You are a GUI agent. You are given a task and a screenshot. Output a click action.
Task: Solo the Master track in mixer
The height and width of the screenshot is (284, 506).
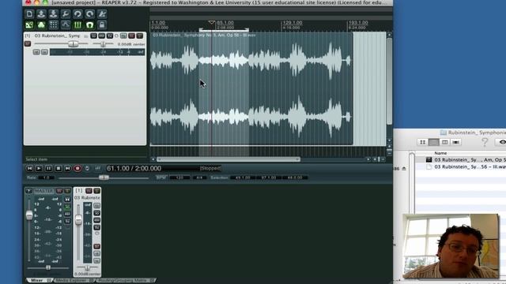pyautogui.click(x=67, y=191)
